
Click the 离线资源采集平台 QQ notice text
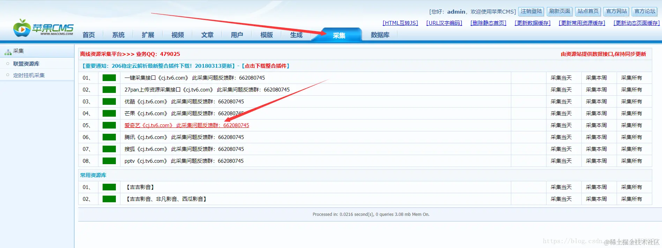point(130,54)
